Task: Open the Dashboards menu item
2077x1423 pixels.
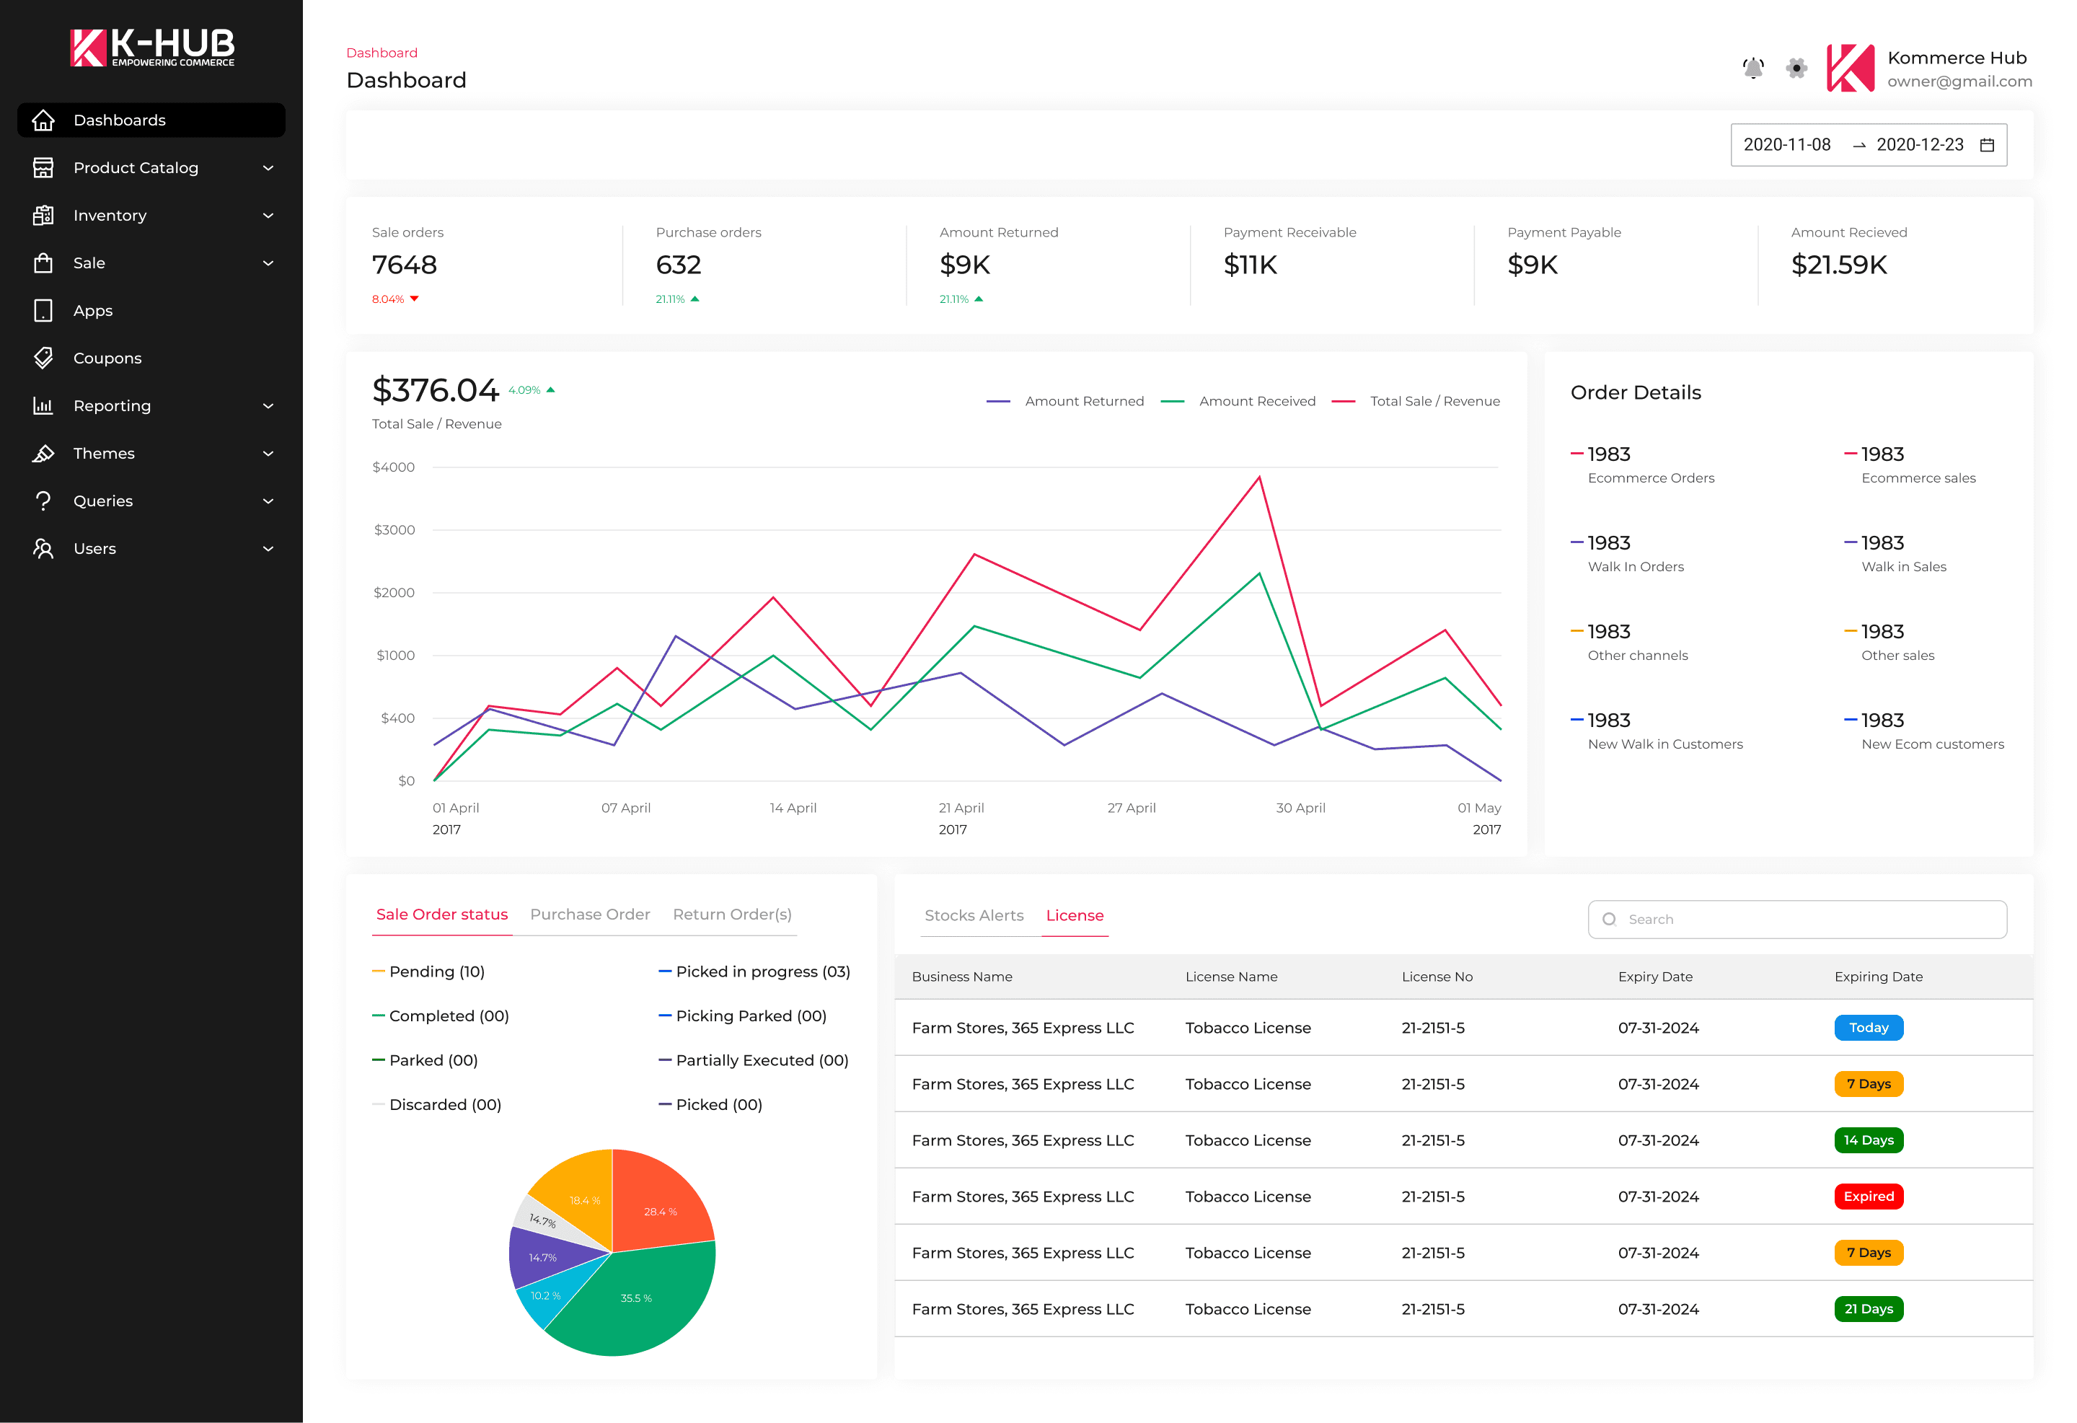Action: (x=151, y=120)
